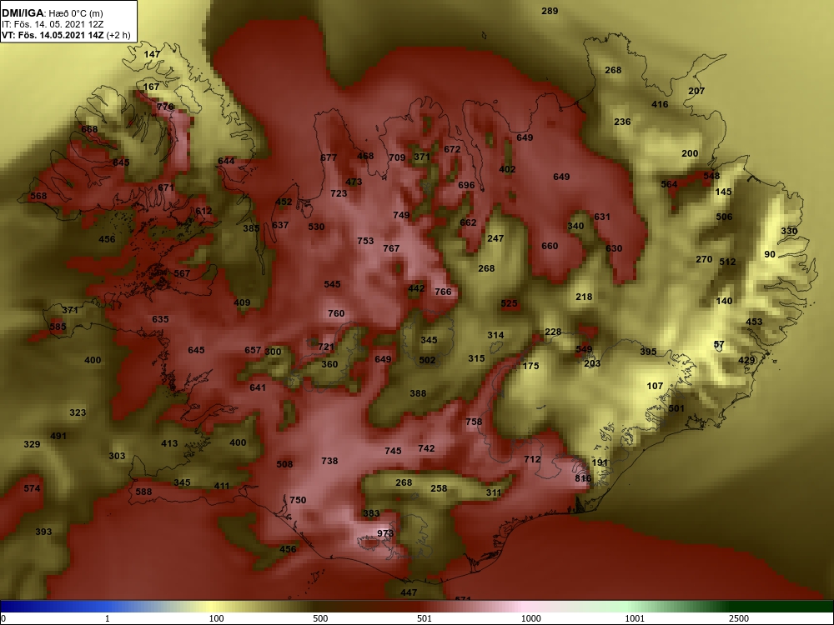Click the 677 map value

(x=329, y=157)
